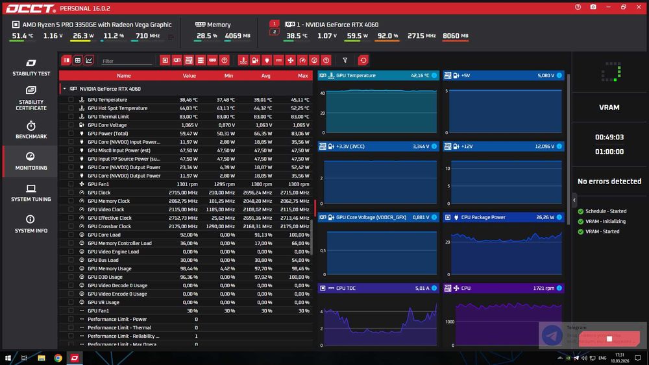Click the graphs panel vertical scrollbar

(x=569, y=149)
